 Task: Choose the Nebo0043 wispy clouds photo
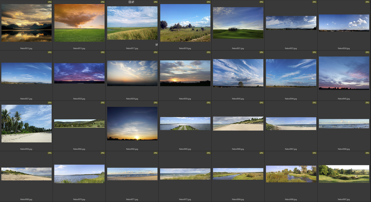pos(238,73)
